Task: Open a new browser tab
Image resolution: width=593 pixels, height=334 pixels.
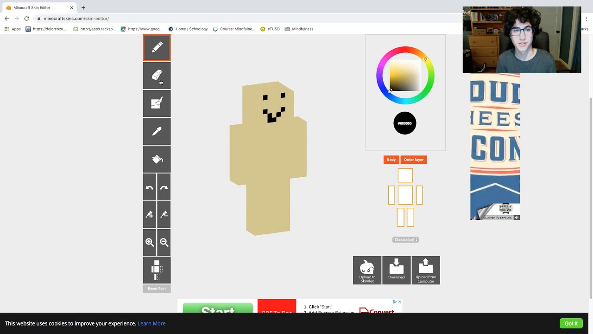Action: 83,7
